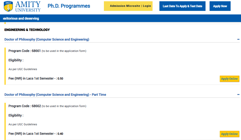Click the Eligibility label under program 68662
Screen dimensions: 241x140
[16, 115]
